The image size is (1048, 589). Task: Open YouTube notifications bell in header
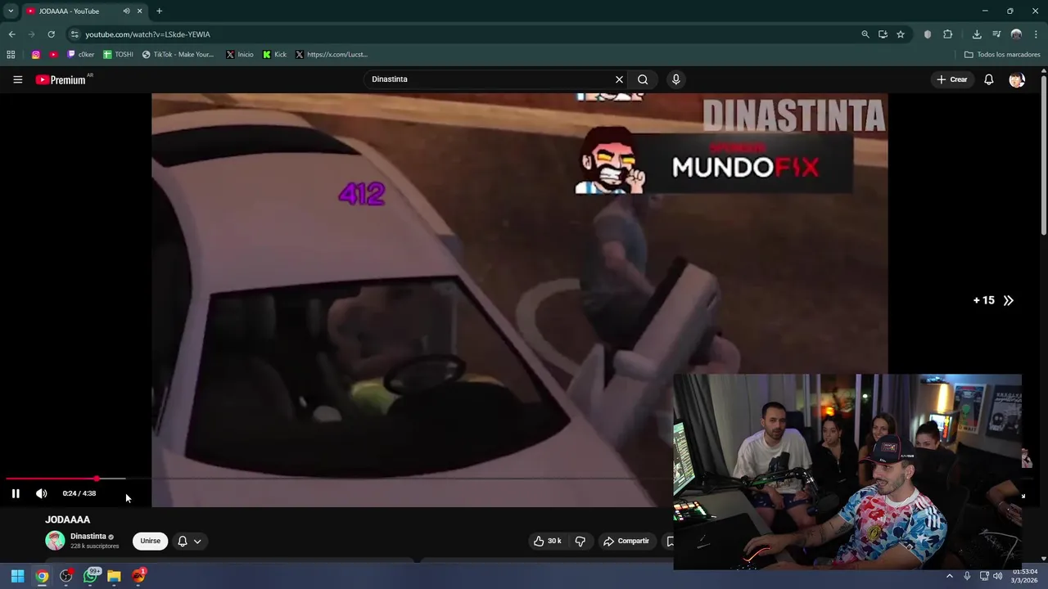[x=988, y=79]
